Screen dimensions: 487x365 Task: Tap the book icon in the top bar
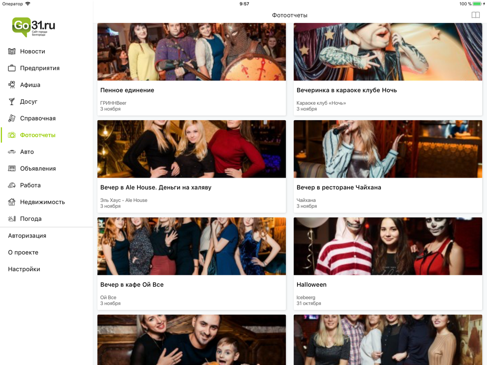[x=475, y=15]
